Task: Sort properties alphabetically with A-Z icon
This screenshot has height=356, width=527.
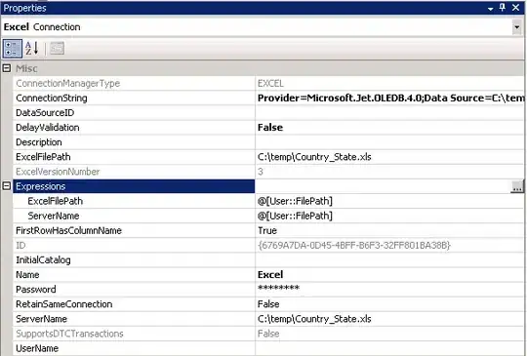Action: 32,49
